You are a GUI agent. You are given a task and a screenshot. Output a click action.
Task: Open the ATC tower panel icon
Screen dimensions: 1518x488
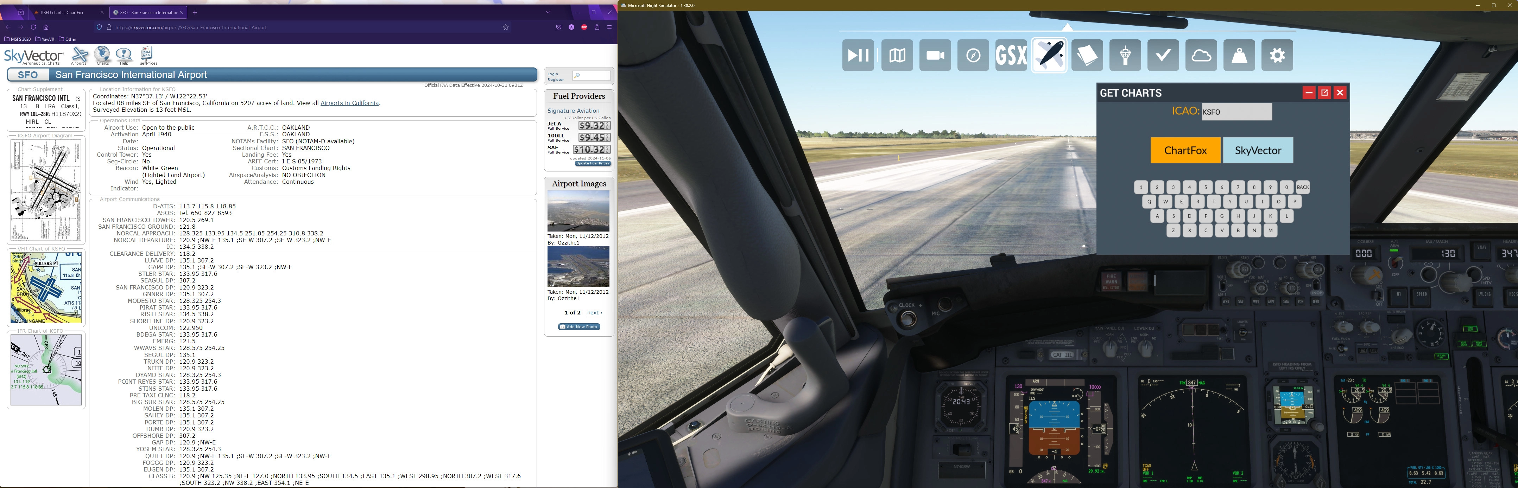1126,55
